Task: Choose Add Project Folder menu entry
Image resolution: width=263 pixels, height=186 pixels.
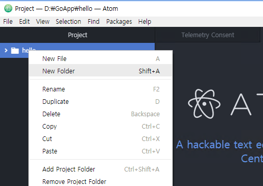Action: coord(101,169)
